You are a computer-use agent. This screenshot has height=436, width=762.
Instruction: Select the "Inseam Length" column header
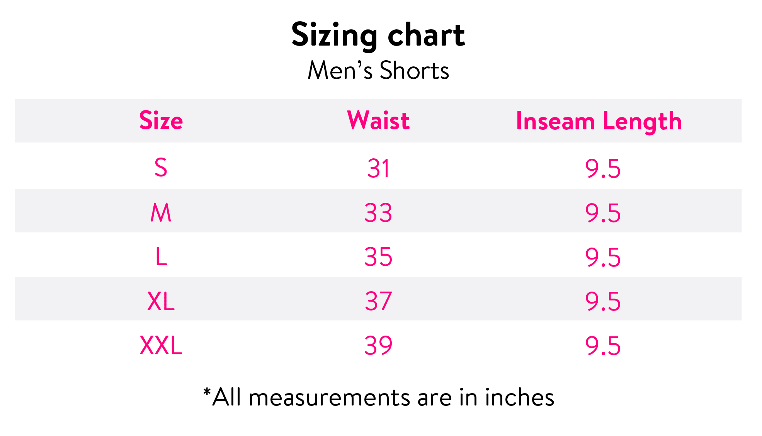(599, 121)
